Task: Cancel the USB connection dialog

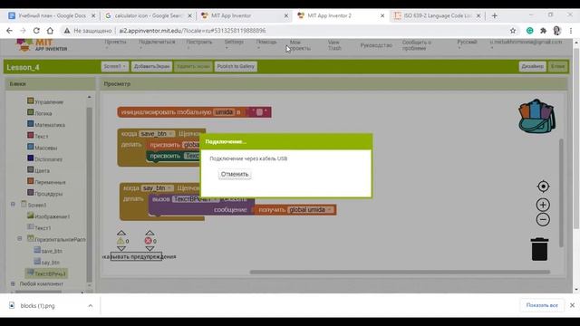Action: (235, 174)
